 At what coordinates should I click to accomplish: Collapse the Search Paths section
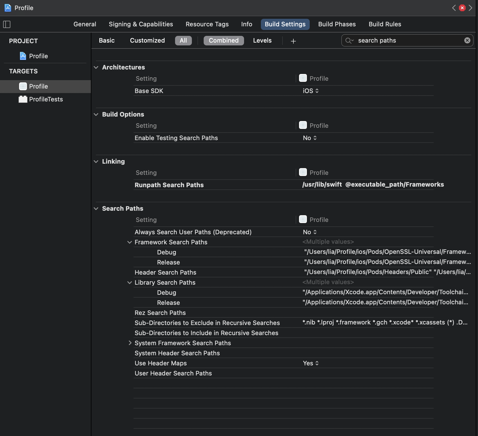[x=96, y=208]
